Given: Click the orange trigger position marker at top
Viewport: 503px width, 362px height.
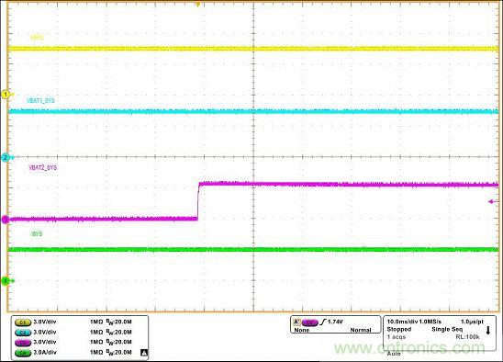Looking at the screenshot, I should pyautogui.click(x=198, y=5).
